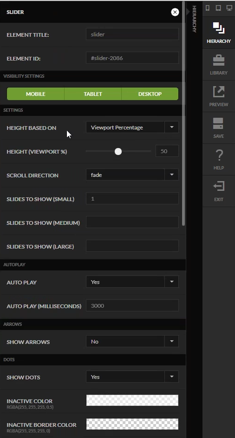Open the Show Arrows dropdown
The width and height of the screenshot is (235, 438).
(132, 341)
